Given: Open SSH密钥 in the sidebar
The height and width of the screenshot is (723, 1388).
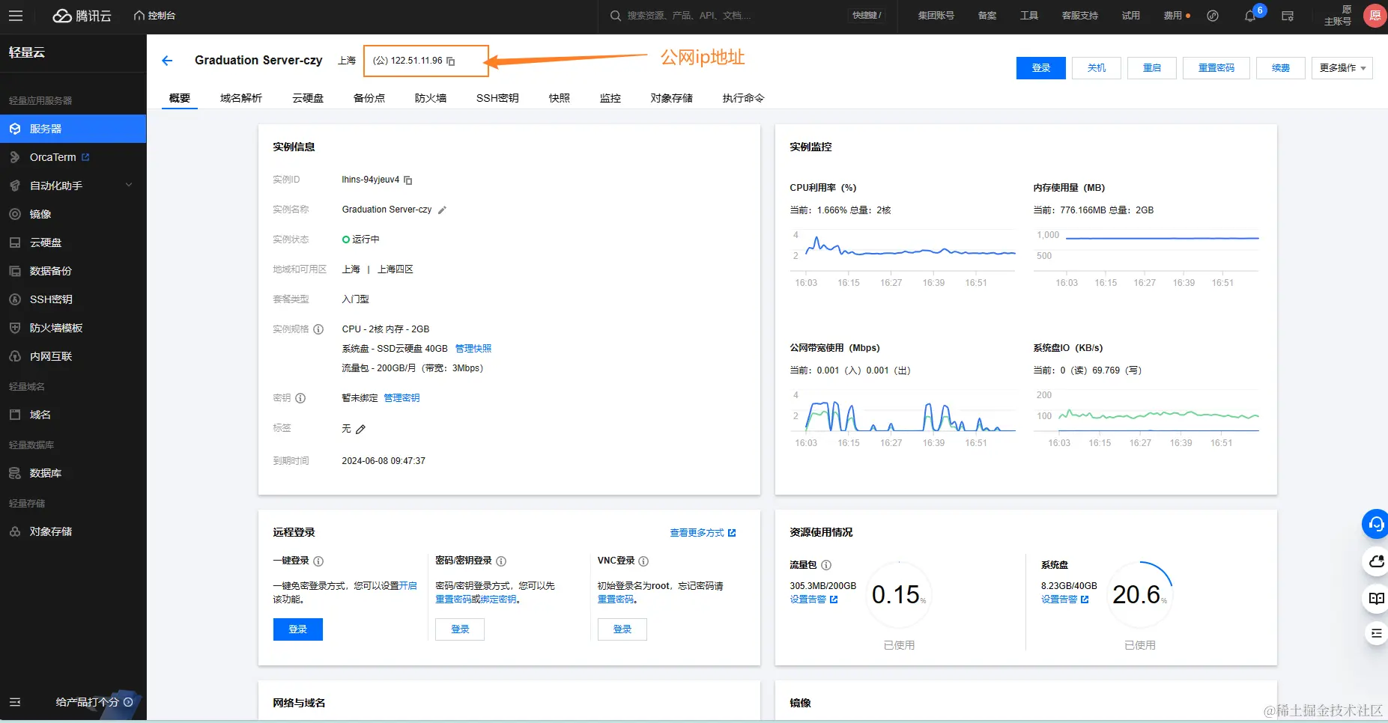Looking at the screenshot, I should point(73,299).
